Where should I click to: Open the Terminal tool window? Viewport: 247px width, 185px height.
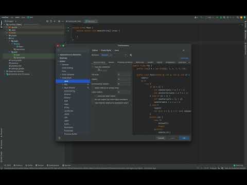click(x=40, y=165)
